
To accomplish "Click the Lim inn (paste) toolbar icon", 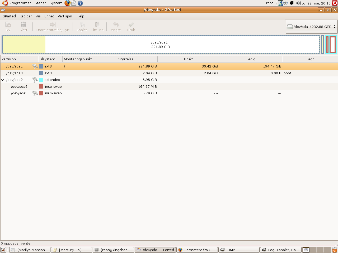I will click(97, 25).
